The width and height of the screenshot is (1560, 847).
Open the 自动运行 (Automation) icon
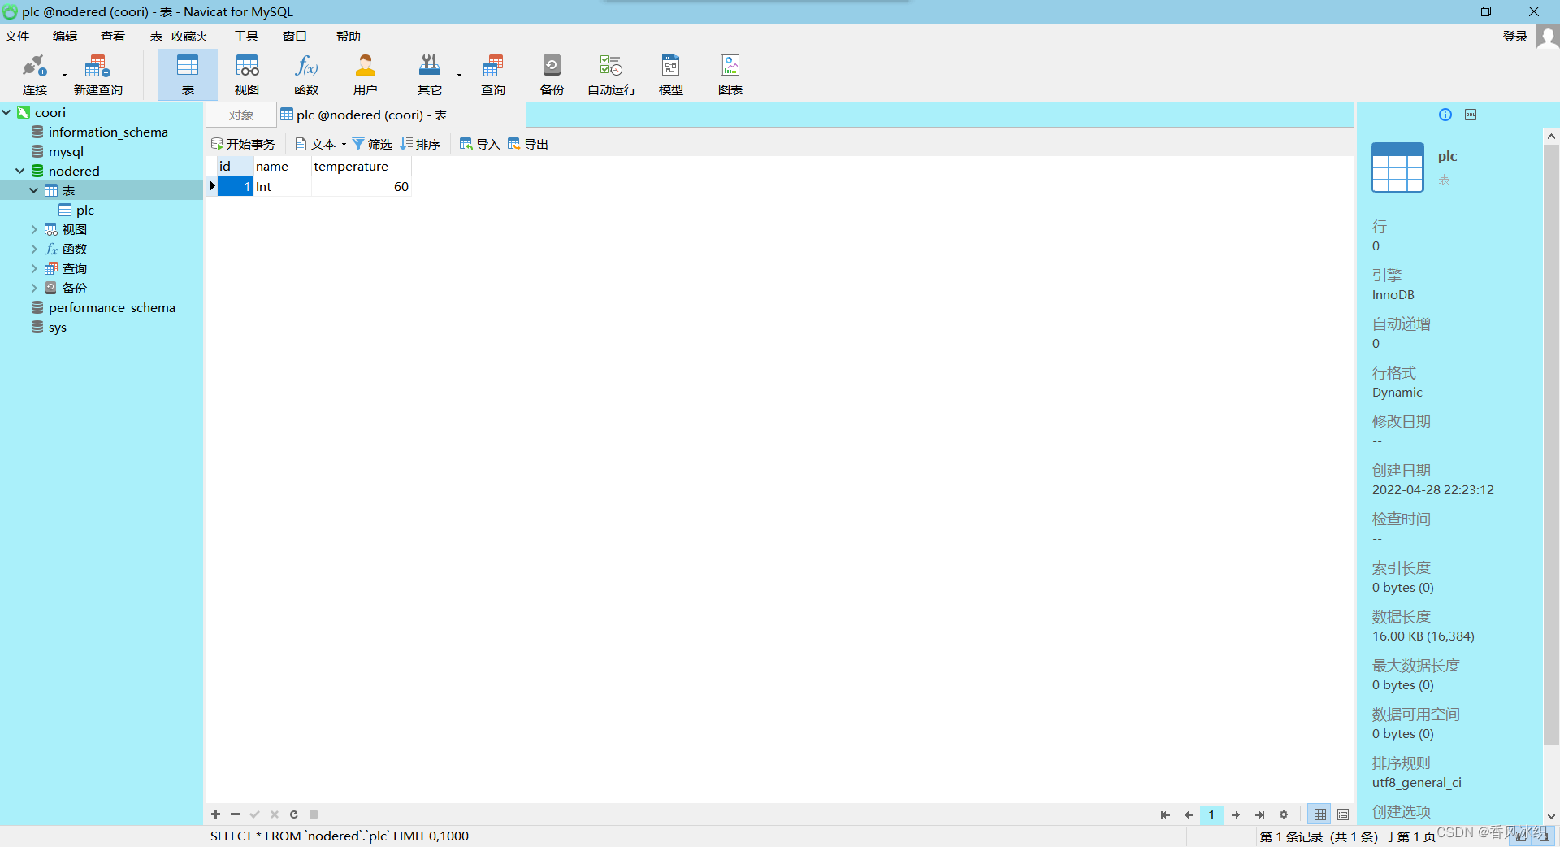[610, 73]
